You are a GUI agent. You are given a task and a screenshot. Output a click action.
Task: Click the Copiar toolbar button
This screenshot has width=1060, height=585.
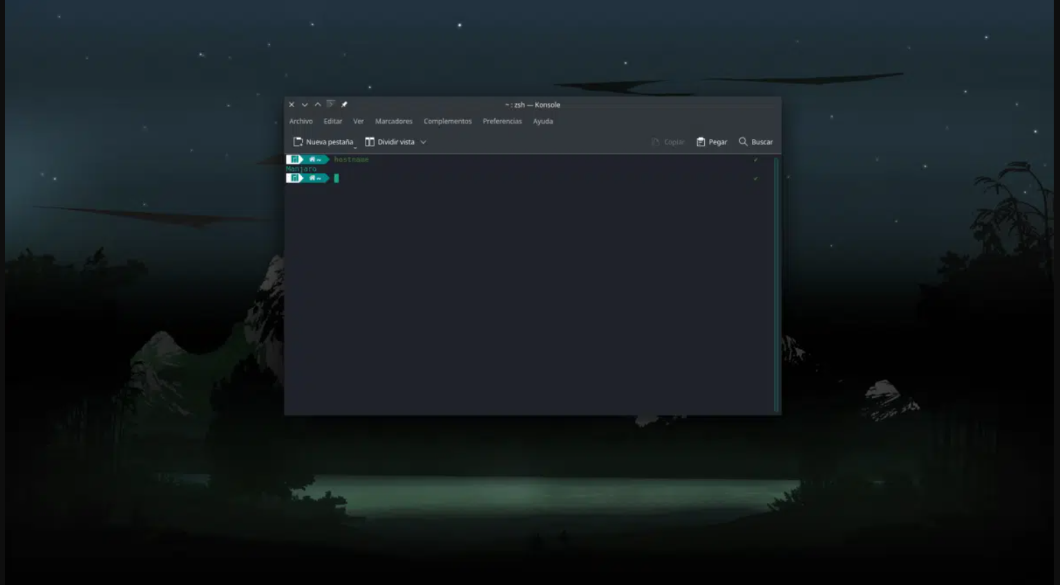668,142
